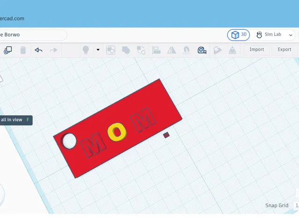Redo the action with forward arrow
The image size is (299, 224).
pyautogui.click(x=53, y=50)
